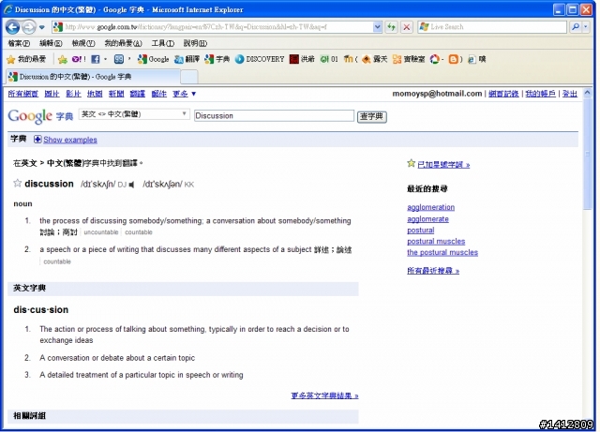Image resolution: width=600 pixels, height=432 pixels.
Task: Click the Google 字典 logo
Action: tap(40, 116)
